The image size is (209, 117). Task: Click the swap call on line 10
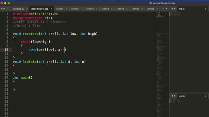[33, 50]
